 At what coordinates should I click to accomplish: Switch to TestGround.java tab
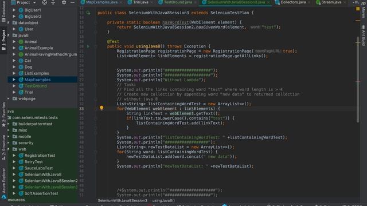click(178, 2)
